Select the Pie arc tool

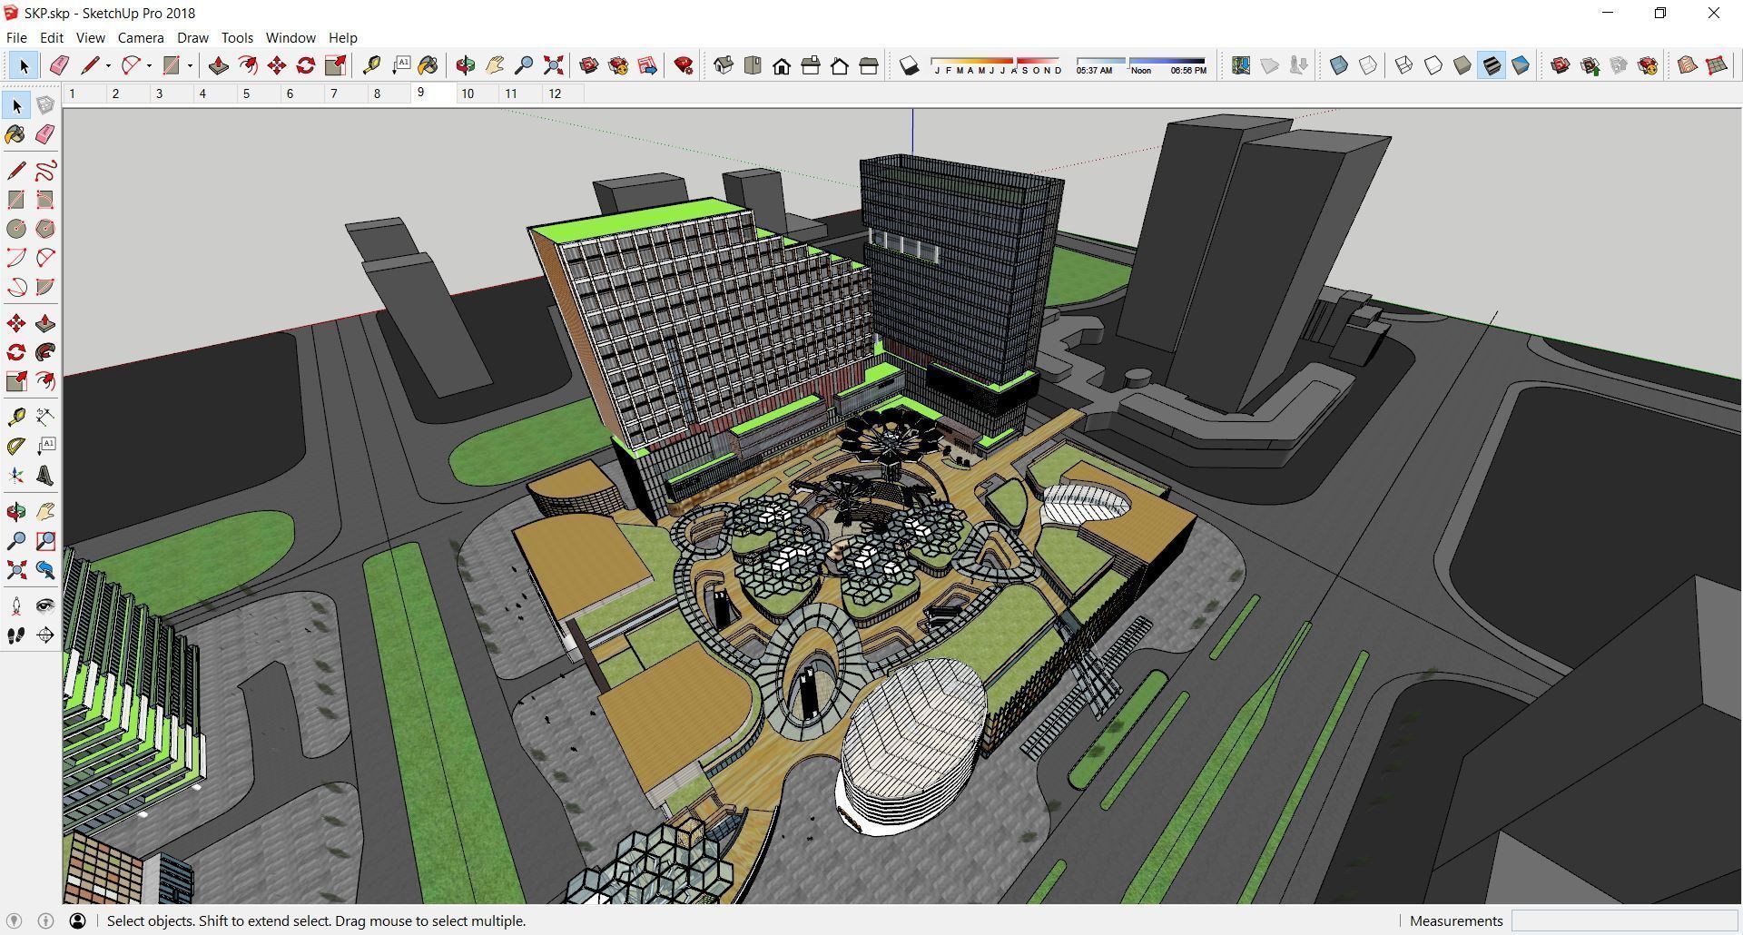point(45,287)
